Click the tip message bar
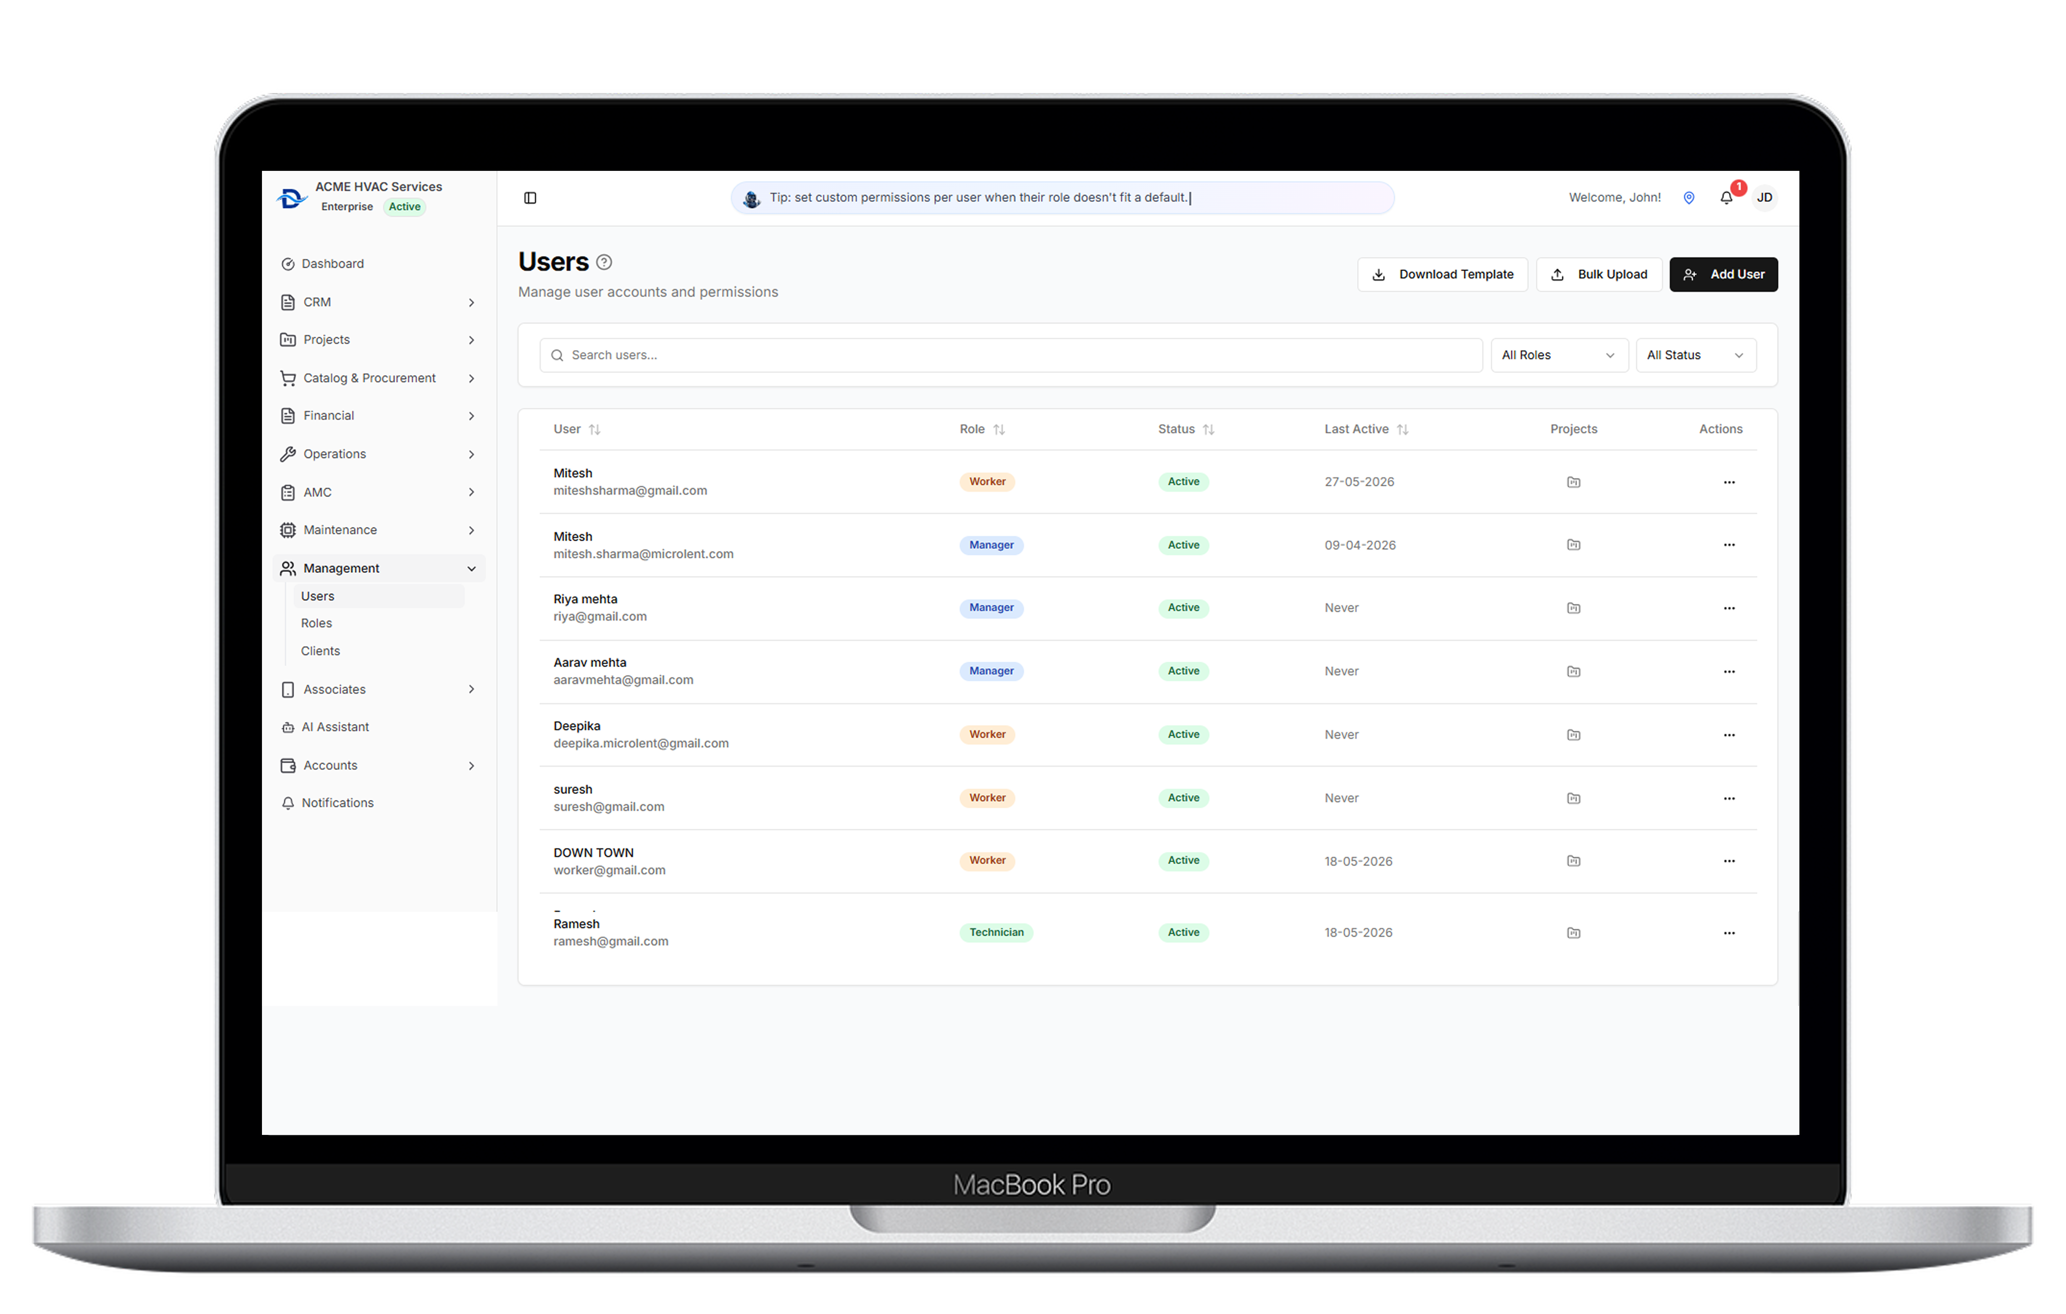The height and width of the screenshot is (1314, 2066). click(x=1062, y=198)
